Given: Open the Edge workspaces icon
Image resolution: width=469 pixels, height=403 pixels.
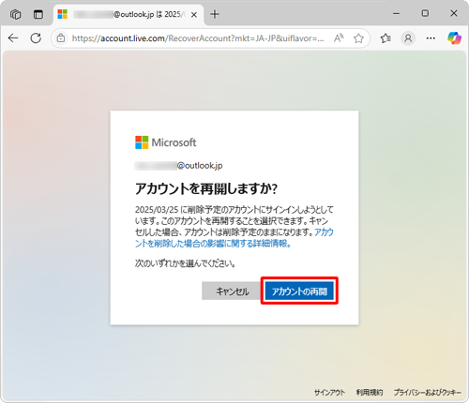Looking at the screenshot, I should (15, 14).
